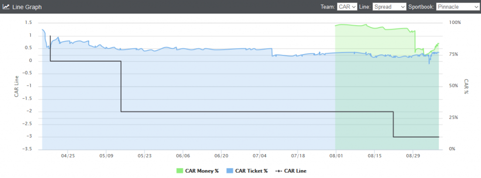
Task: Toggle CAR Line legend series
Action: pyautogui.click(x=291, y=171)
